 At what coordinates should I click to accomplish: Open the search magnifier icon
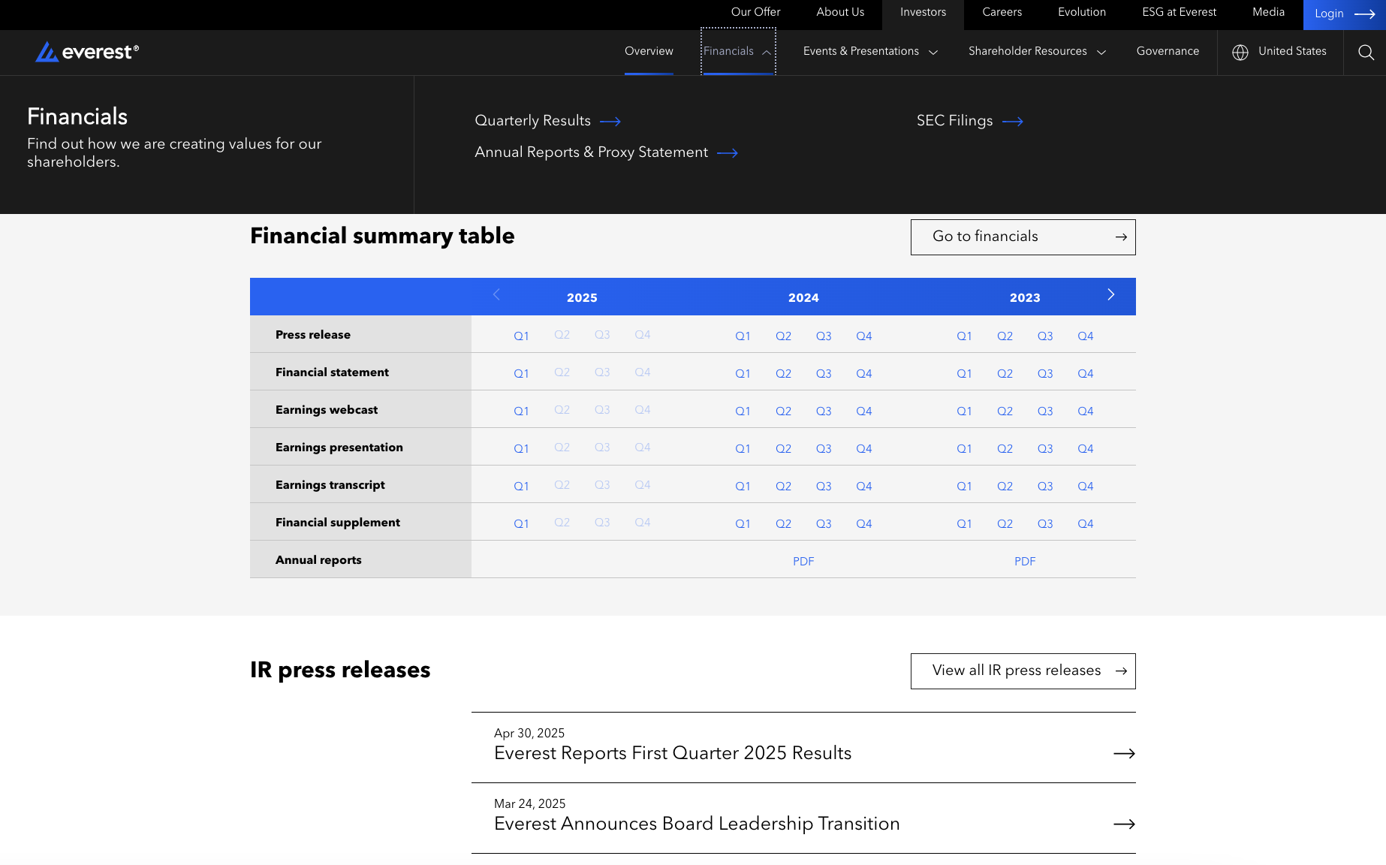click(x=1366, y=52)
